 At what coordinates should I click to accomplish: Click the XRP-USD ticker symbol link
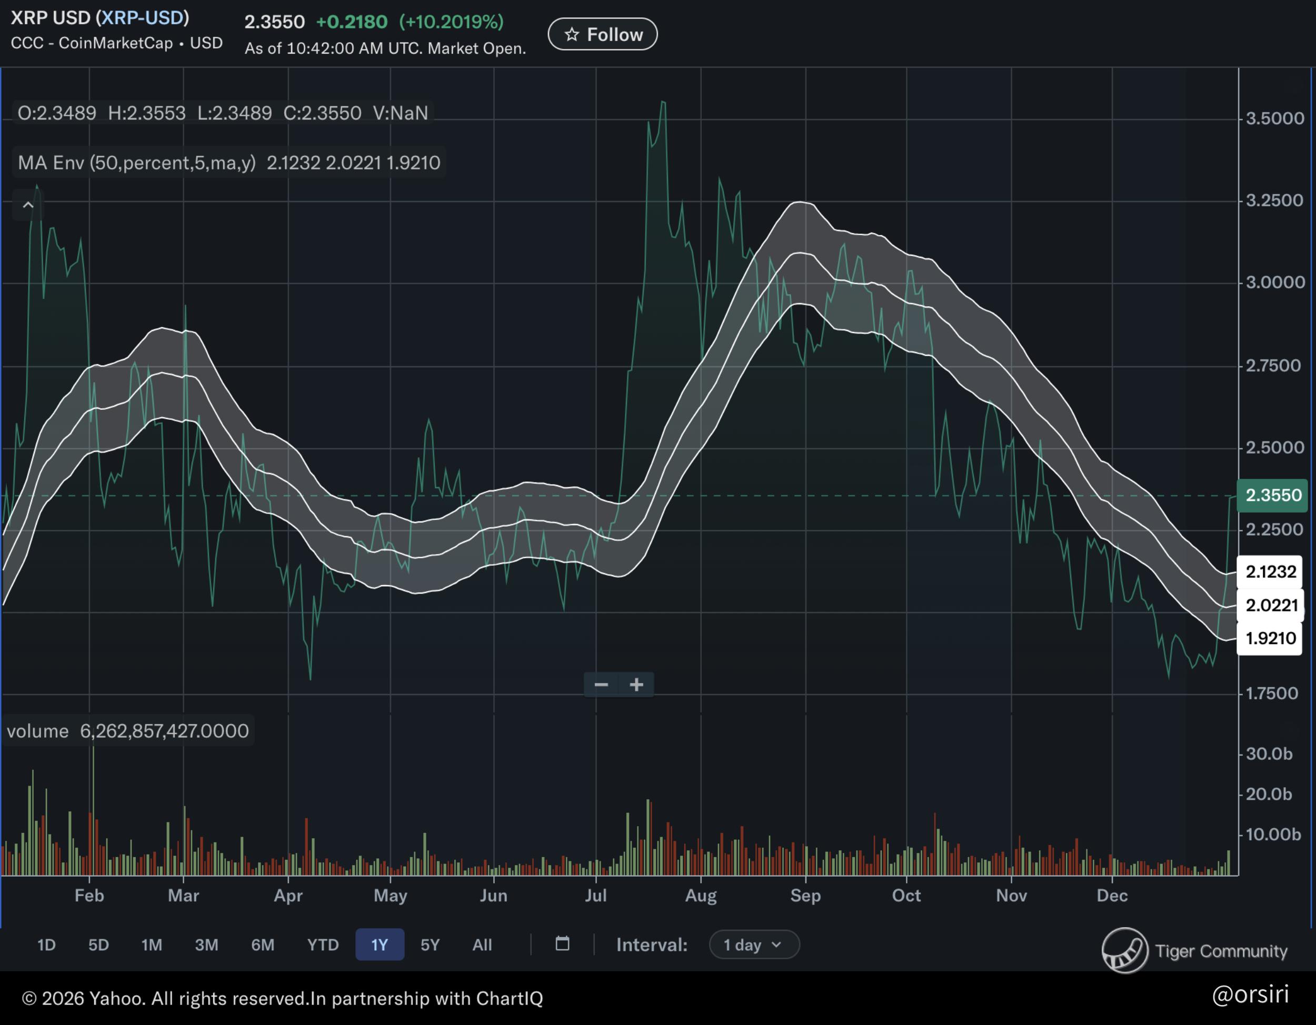tap(142, 17)
